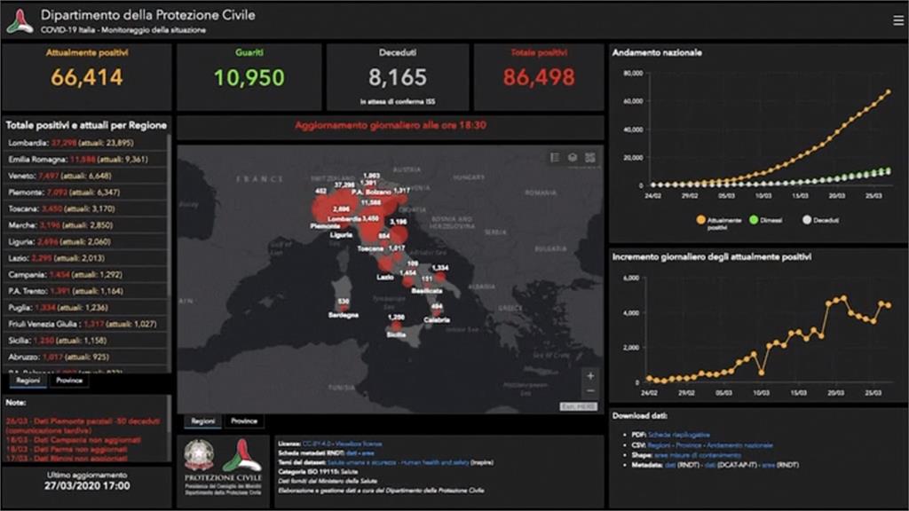This screenshot has height=511, width=909.
Task: Click Esri HERE map attribution
Action: [x=578, y=406]
